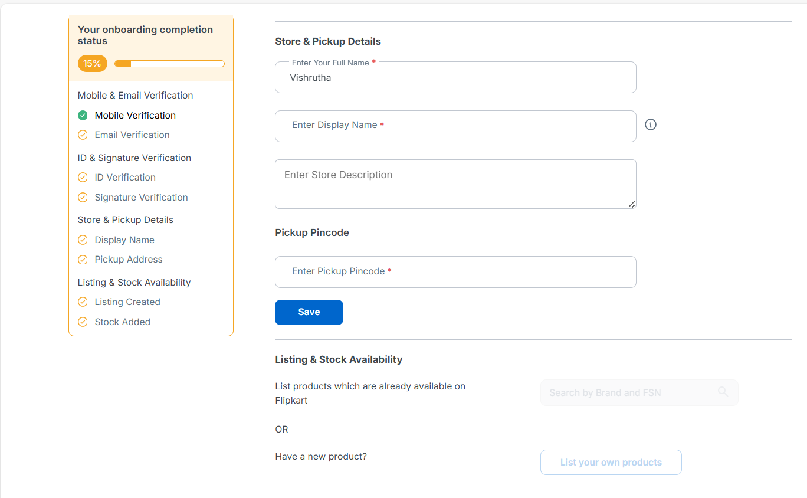Screen dimensions: 807x498
Task: Focus the Enter Your Full Name field
Action: [x=455, y=78]
